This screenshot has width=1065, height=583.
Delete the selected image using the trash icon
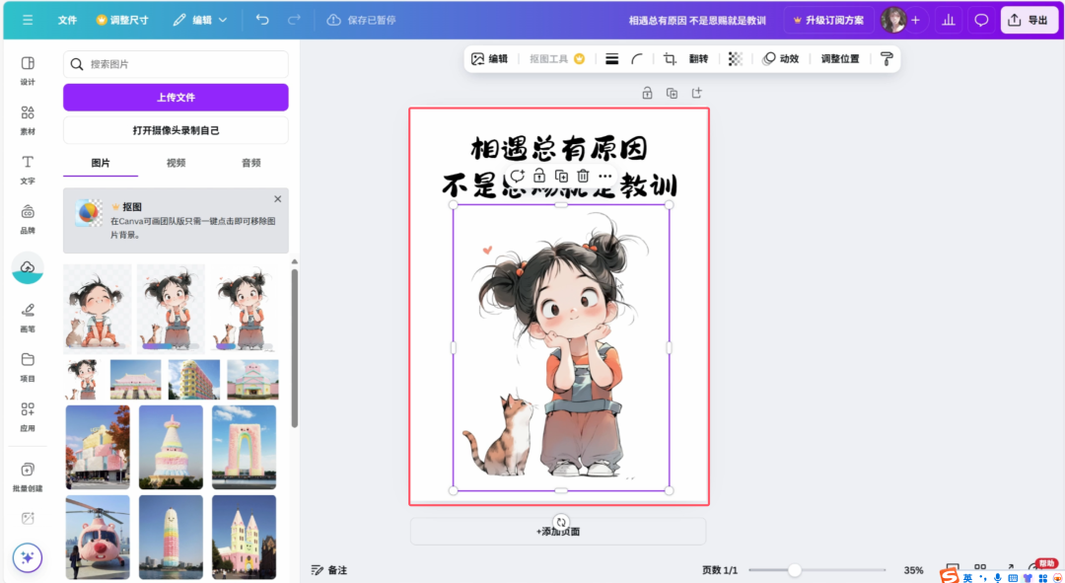click(583, 176)
